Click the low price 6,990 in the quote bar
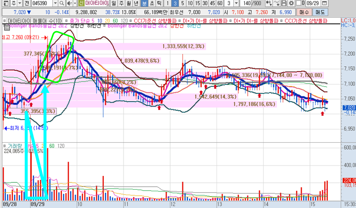The image size is (356, 208). 286,12
